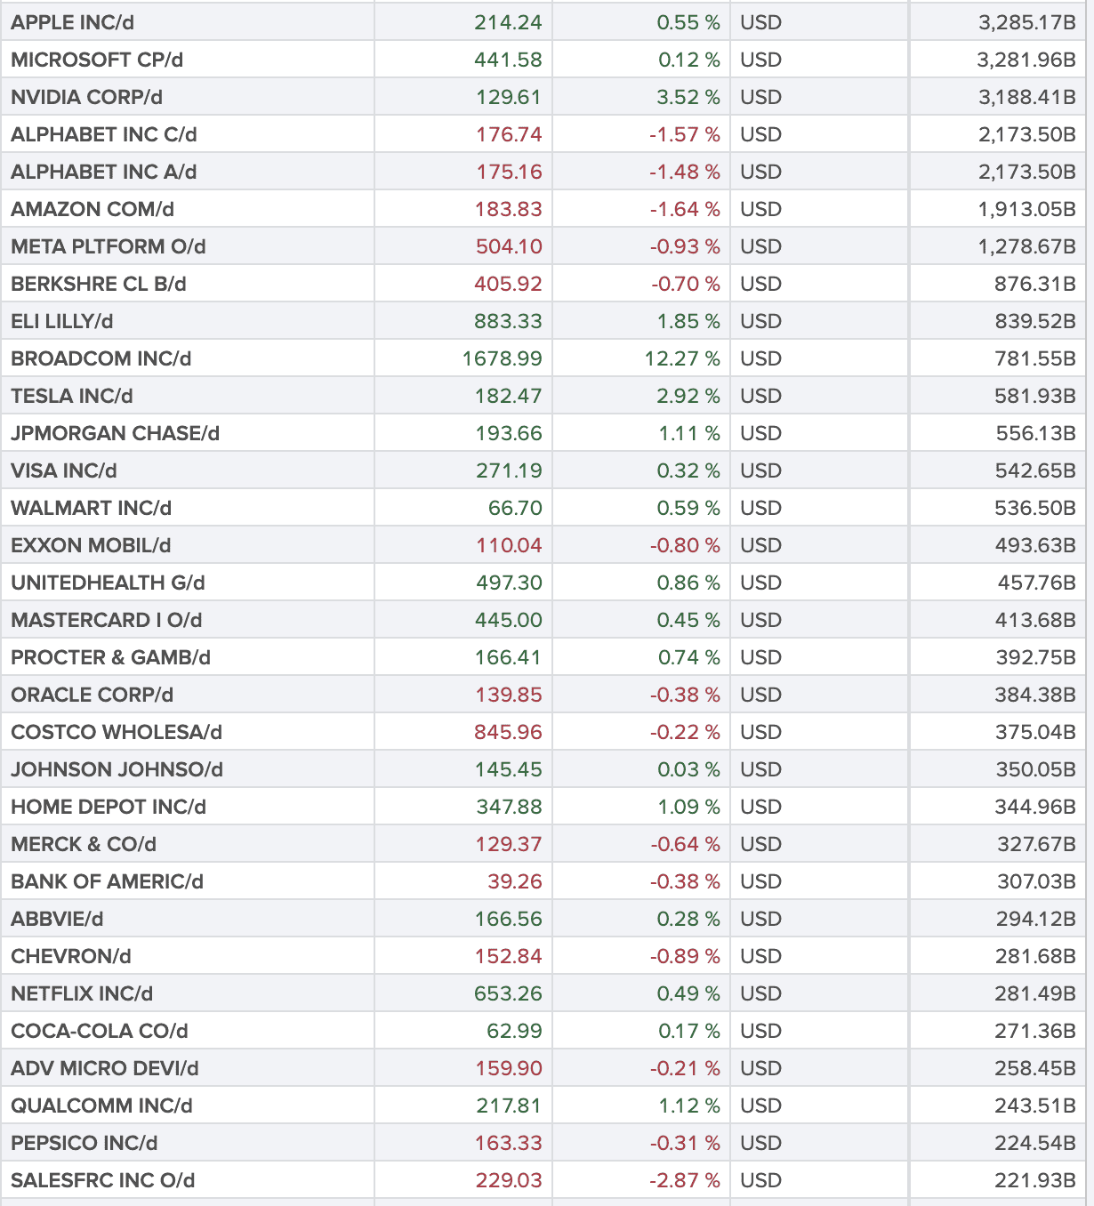Click Broadcom price 1678.99
1094x1206 pixels.
point(503,358)
